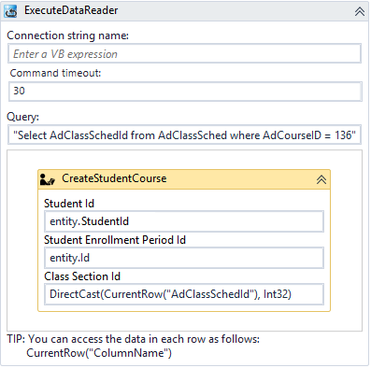371x368 pixels.
Task: Click the 'Class Section Id' label
Action: pos(82,276)
